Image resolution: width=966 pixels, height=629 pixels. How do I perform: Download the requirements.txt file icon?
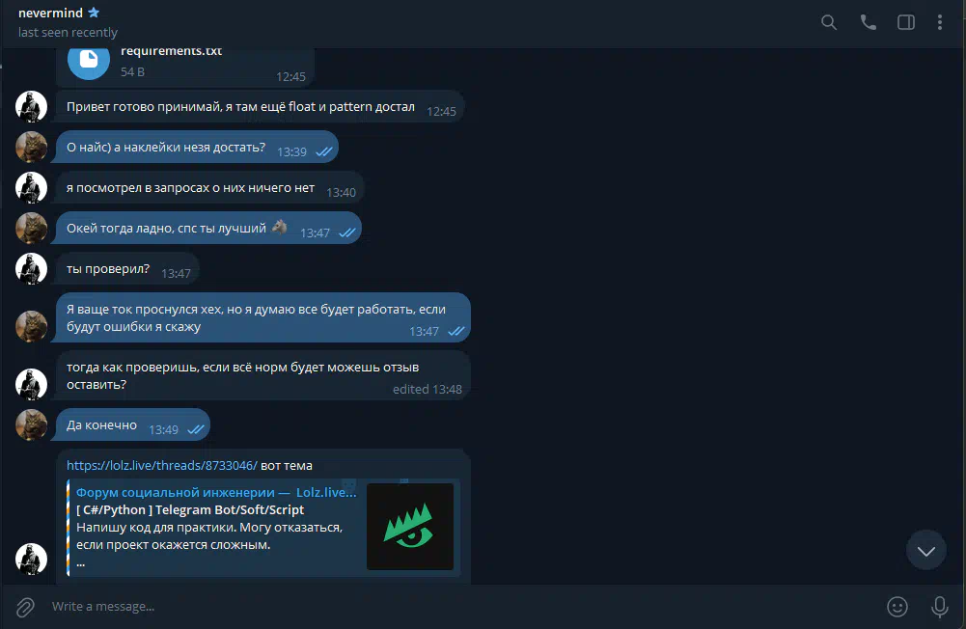click(x=89, y=60)
